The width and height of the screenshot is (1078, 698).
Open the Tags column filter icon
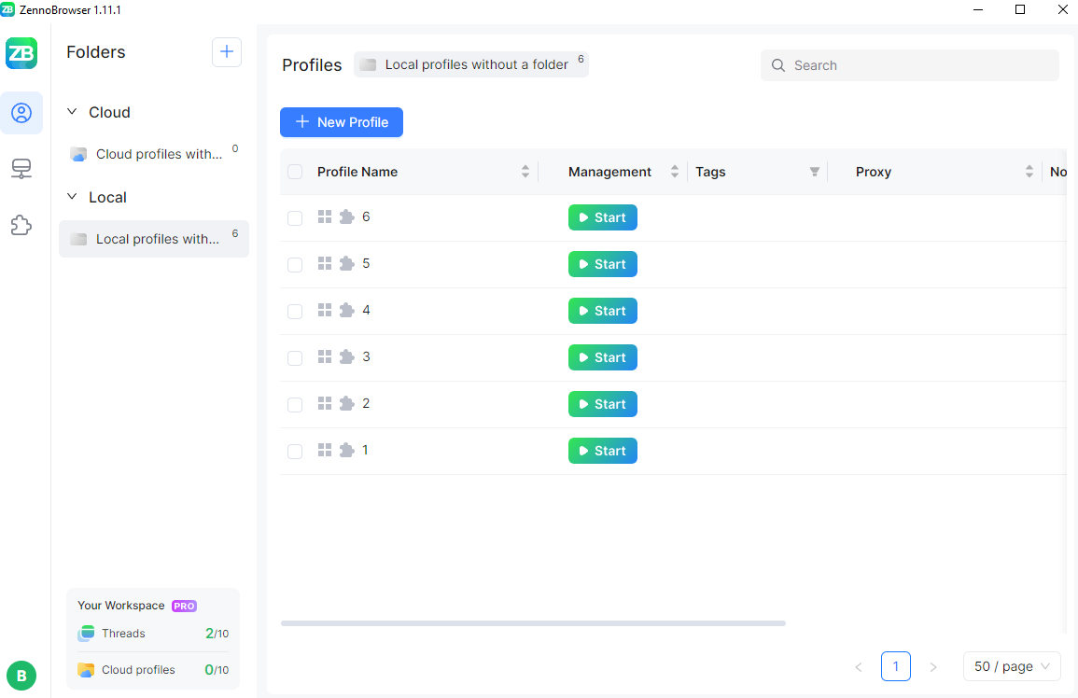[x=814, y=172]
